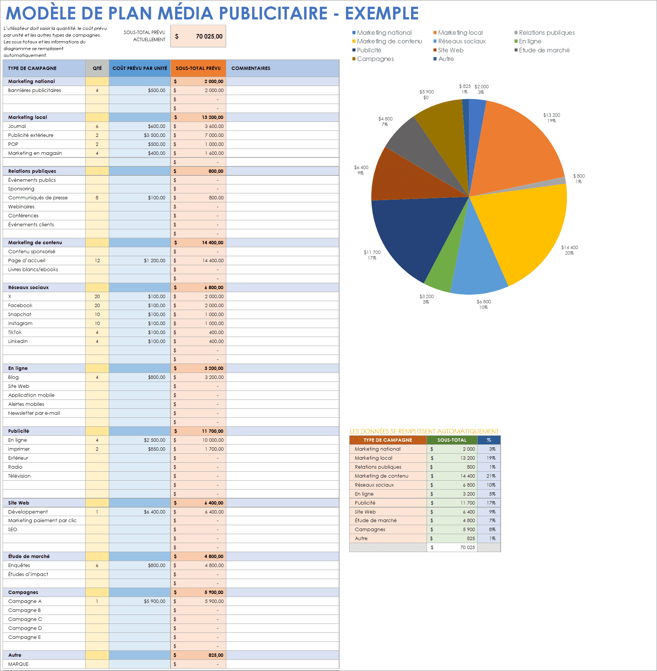657x671 pixels.
Task: Select the Relations publiques section header
Action: (44, 171)
